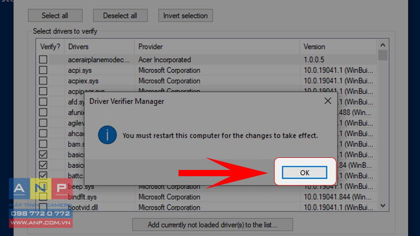The image size is (420, 236).
Task: Click the Deselect all button
Action: pyautogui.click(x=120, y=16)
